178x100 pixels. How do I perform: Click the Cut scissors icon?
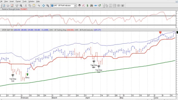pos(26,6)
